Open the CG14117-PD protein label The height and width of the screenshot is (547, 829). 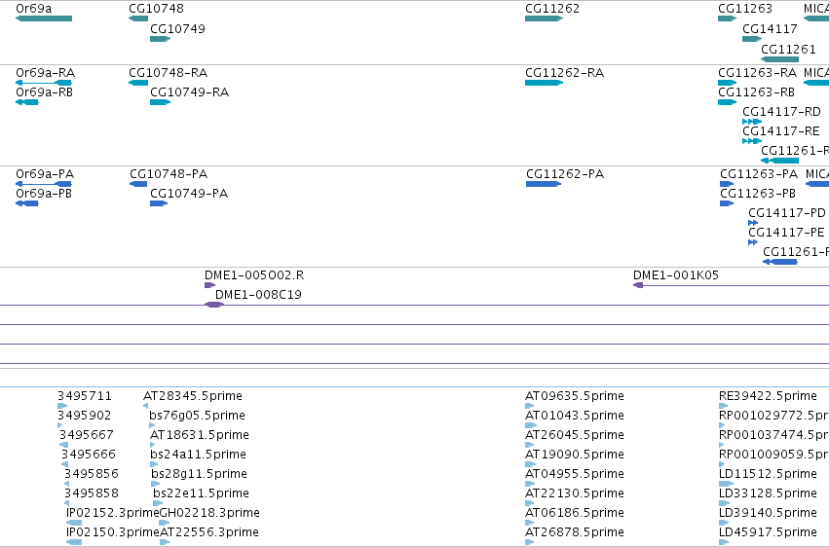click(787, 213)
